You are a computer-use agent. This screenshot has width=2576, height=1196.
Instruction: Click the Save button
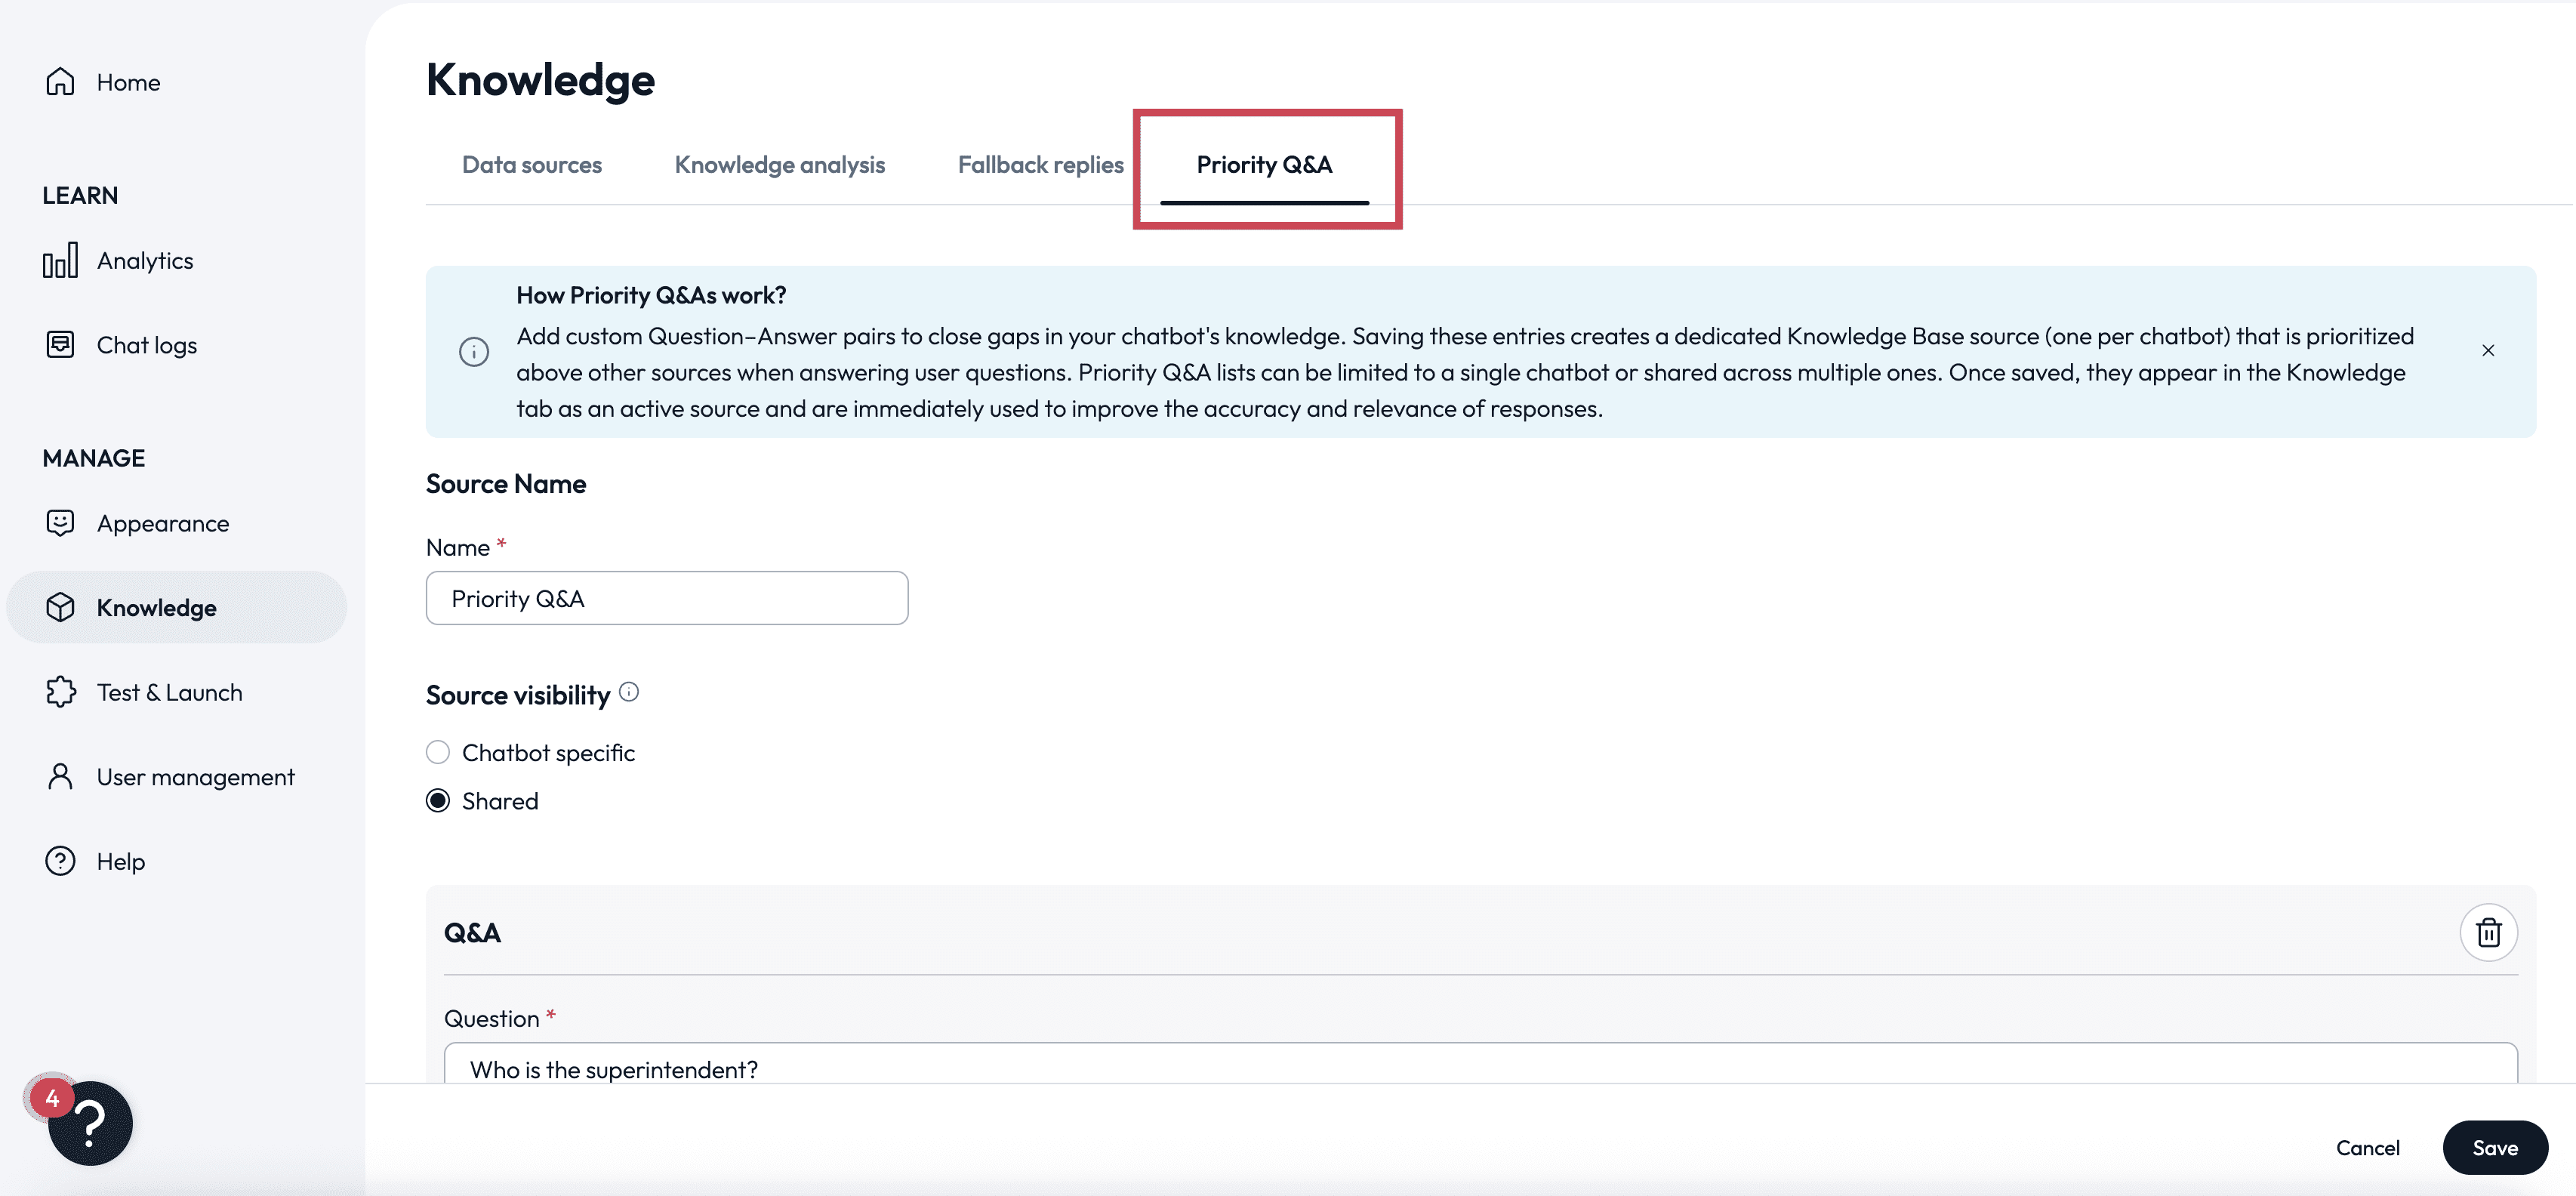pos(2495,1147)
